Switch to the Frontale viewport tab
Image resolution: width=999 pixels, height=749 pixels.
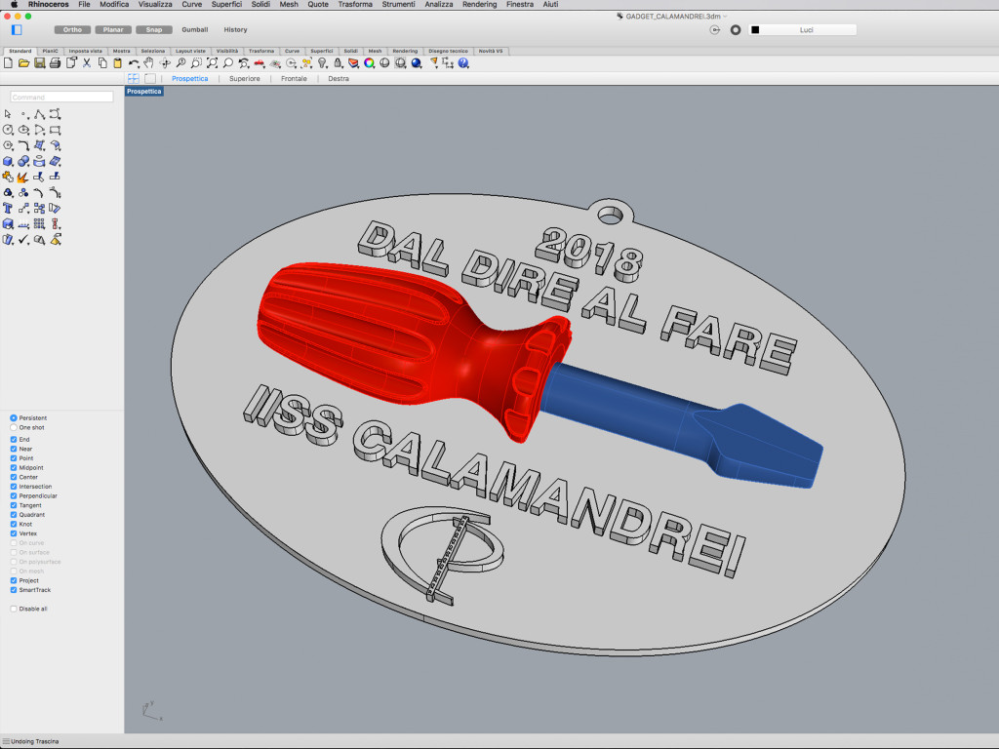[294, 78]
